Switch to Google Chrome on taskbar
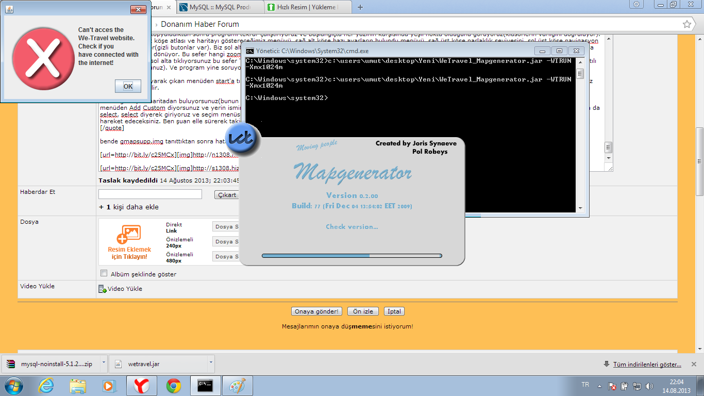This screenshot has height=396, width=704. pyautogui.click(x=174, y=386)
